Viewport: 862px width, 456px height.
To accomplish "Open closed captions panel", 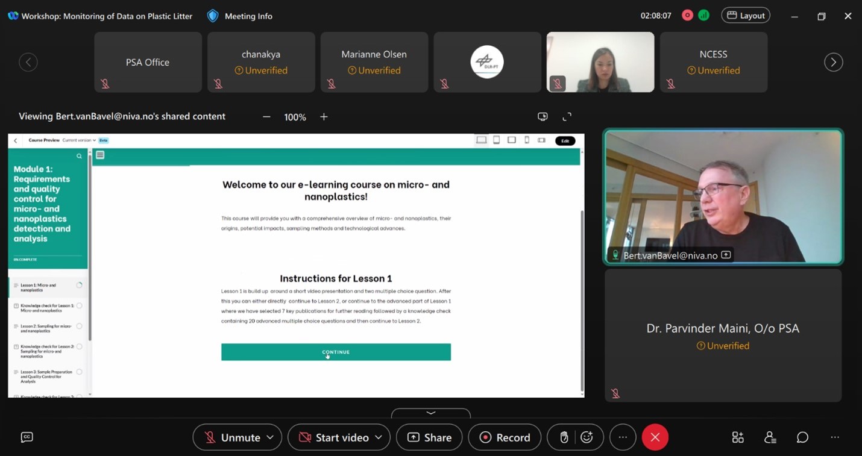I will click(x=27, y=437).
